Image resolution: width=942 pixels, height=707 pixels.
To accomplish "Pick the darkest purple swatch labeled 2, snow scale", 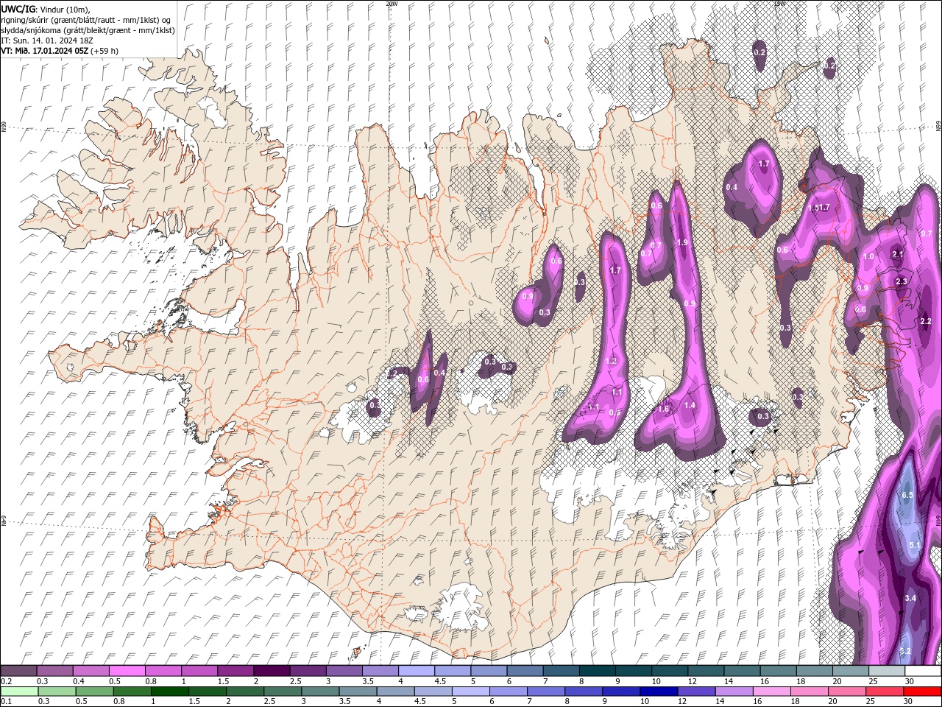I will (x=272, y=671).
